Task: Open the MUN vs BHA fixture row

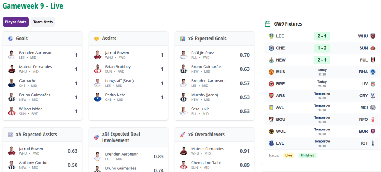Action: tap(322, 72)
